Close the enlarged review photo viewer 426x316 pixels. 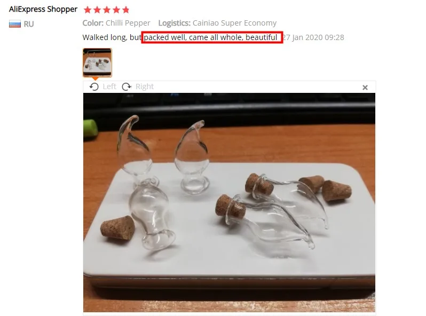pos(365,88)
